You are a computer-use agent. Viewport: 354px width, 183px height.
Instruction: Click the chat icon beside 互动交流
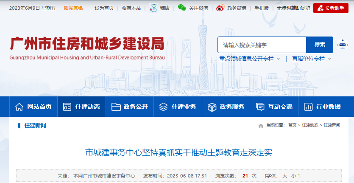click(260, 107)
